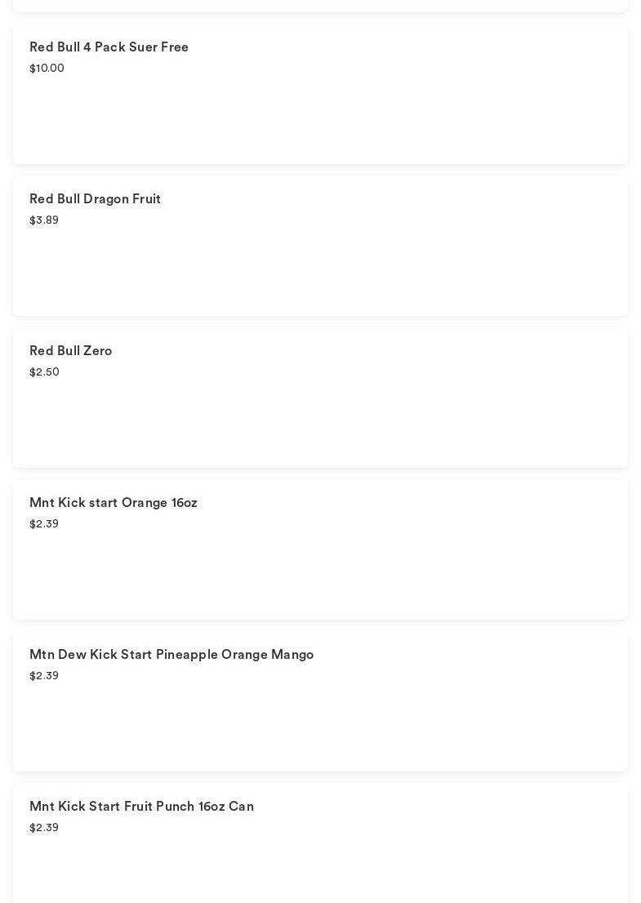Click the $3.89 Dragon Fruit price

point(44,220)
